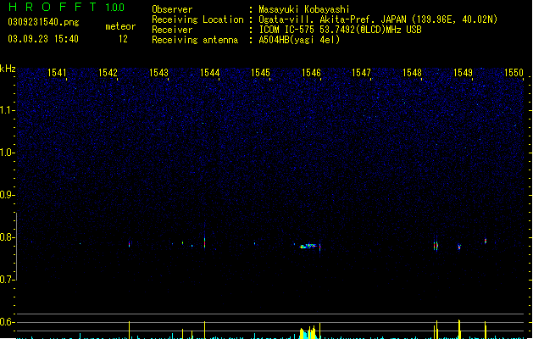Click the yellow amplitude cluster below 1546

308,332
